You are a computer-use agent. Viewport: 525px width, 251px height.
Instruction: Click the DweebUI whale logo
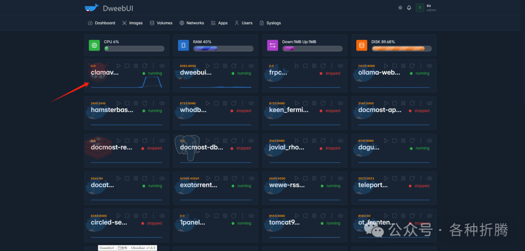pyautogui.click(x=92, y=8)
